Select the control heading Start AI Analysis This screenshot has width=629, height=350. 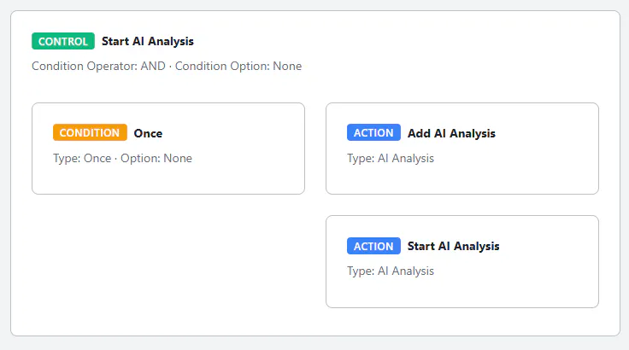(x=148, y=41)
